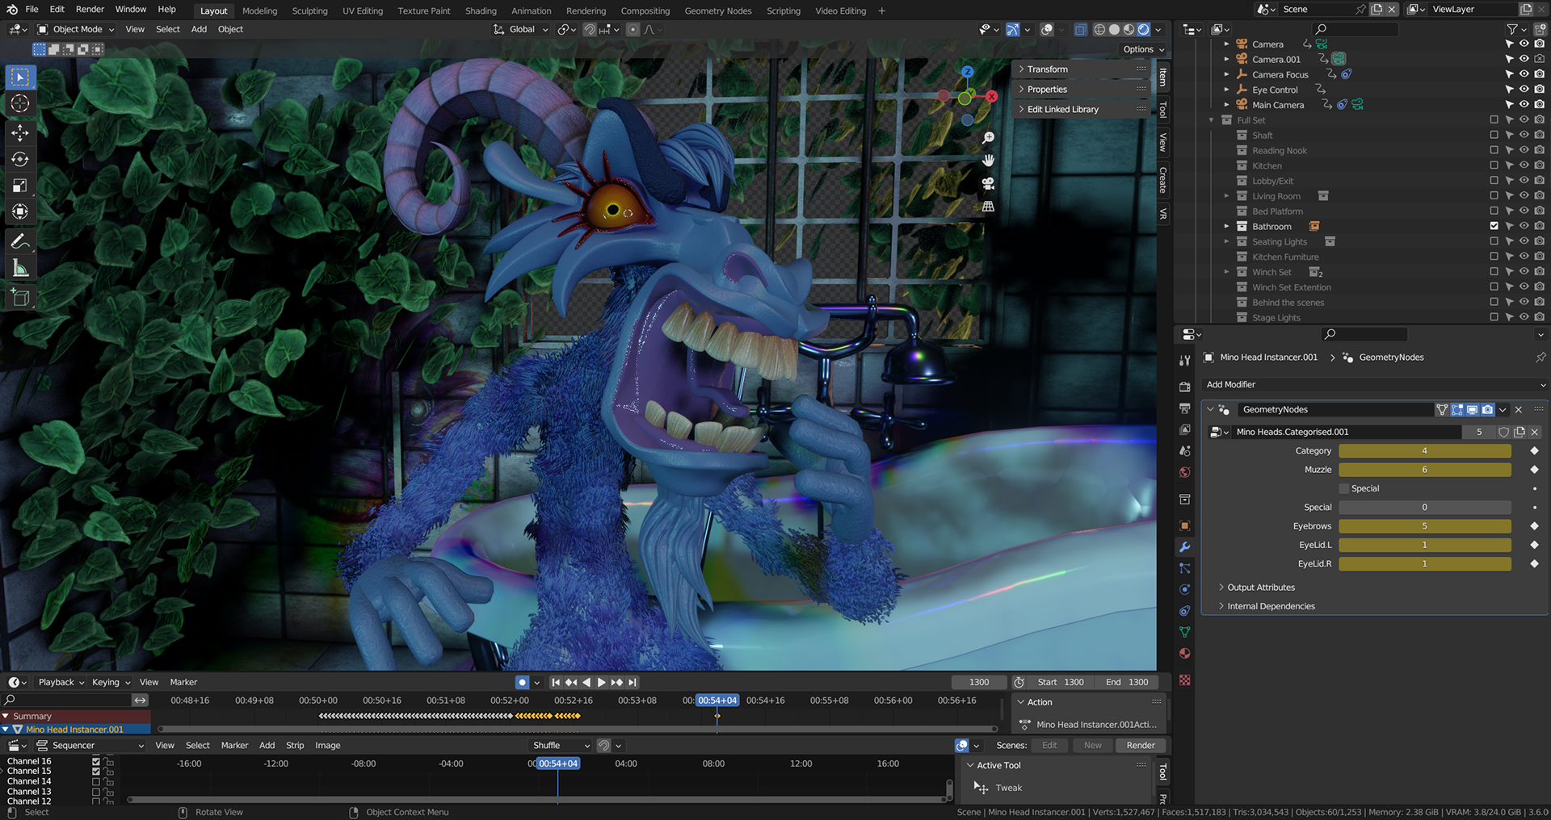The height and width of the screenshot is (820, 1551).
Task: Select the Annotate tool
Action: coord(20,241)
